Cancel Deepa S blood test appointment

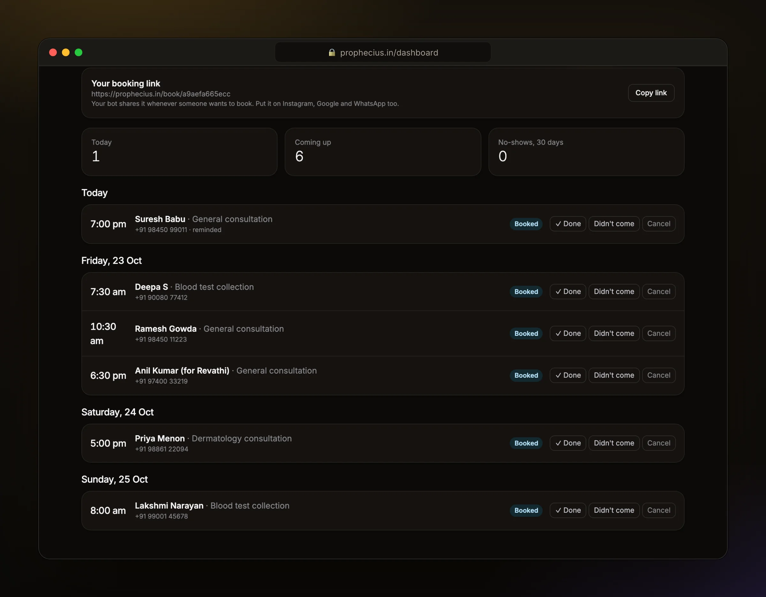(x=659, y=291)
